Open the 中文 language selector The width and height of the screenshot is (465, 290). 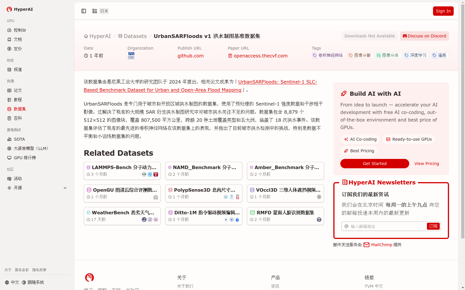point(12,282)
